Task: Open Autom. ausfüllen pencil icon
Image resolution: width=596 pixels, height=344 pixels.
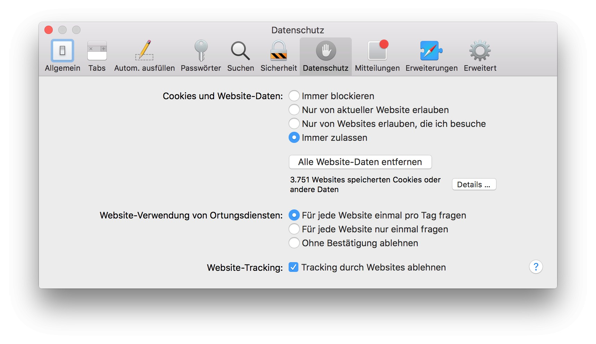Action: tap(144, 51)
